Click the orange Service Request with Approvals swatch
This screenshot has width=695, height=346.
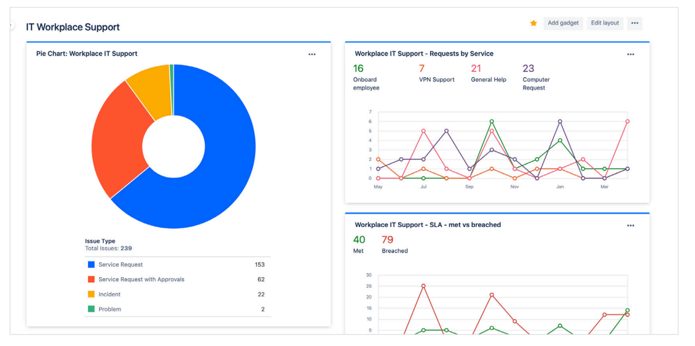tap(92, 280)
